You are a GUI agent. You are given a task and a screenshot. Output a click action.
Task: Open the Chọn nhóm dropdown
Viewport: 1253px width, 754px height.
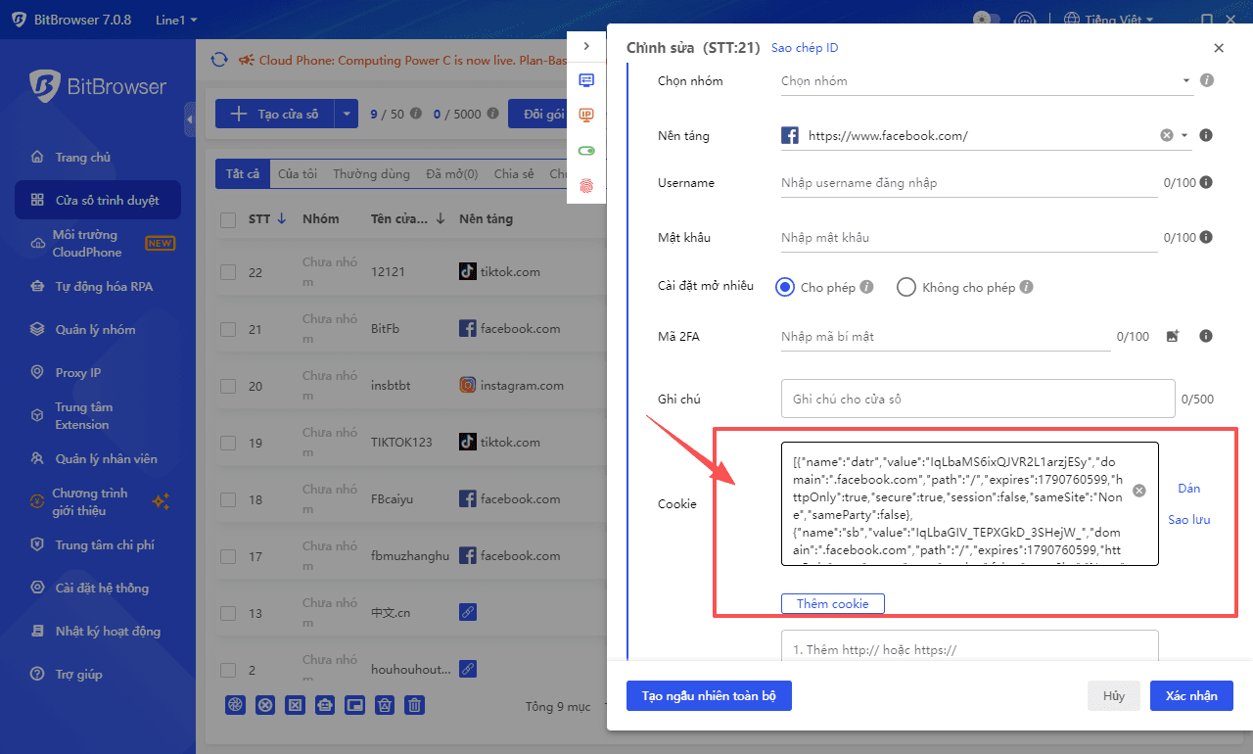click(984, 81)
